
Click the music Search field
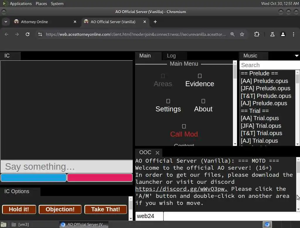pos(270,65)
